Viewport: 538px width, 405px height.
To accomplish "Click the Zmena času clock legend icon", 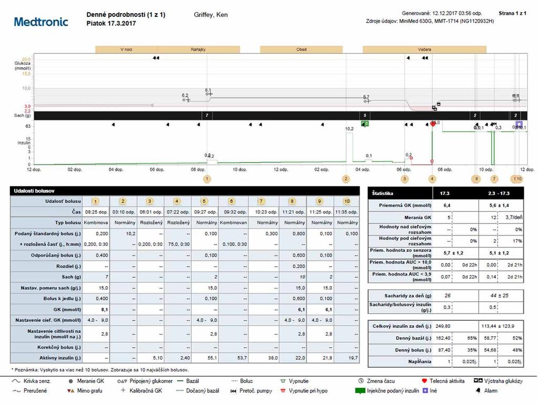I will [361, 381].
